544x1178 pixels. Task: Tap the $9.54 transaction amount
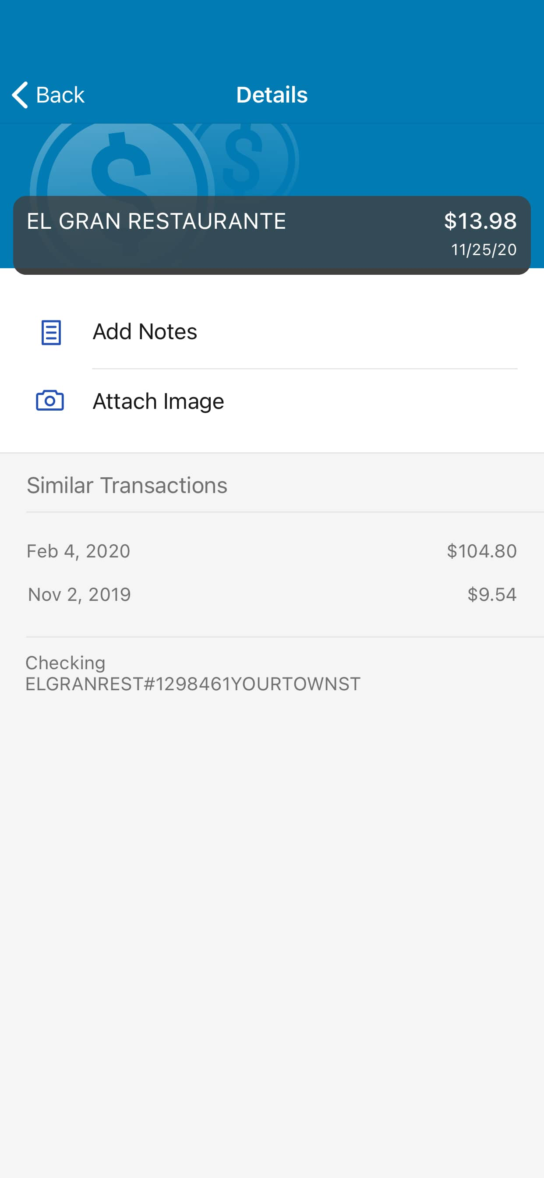coord(492,595)
